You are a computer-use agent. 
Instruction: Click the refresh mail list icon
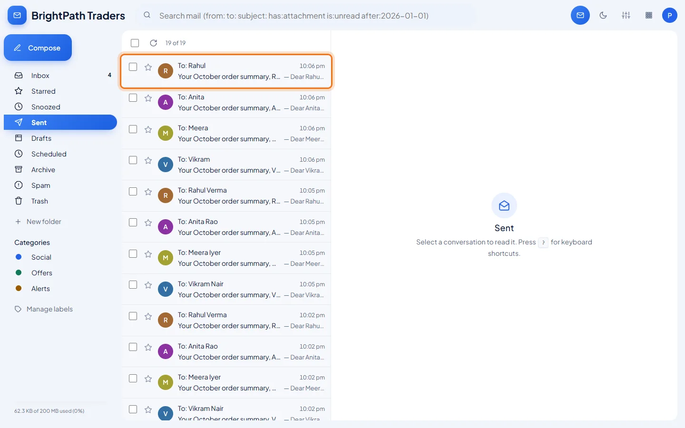153,43
